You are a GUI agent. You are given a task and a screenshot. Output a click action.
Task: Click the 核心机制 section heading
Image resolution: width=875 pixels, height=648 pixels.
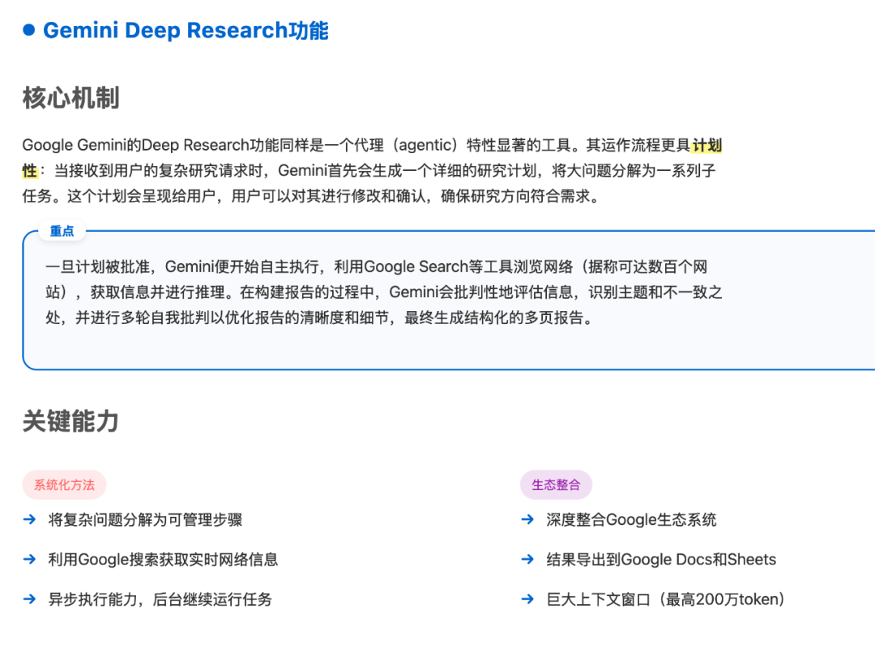pos(70,98)
